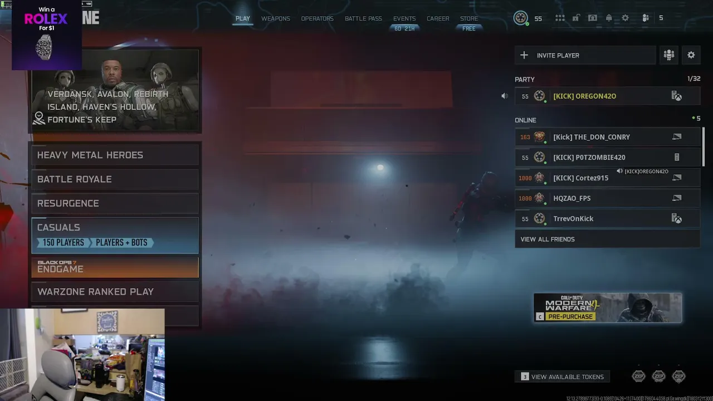This screenshot has width=713, height=401.
Task: Click the online friend count 5 beside the social icon
Action: click(661, 18)
